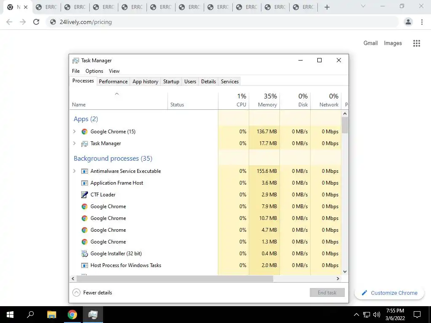Switch to the Startup tab
This screenshot has height=323, width=431.
[171, 82]
